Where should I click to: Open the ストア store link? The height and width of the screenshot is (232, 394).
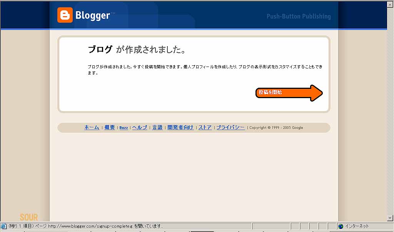(205, 127)
